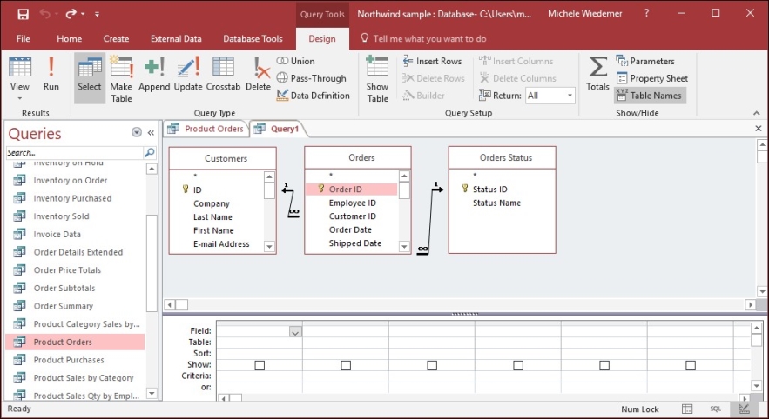This screenshot has height=419, width=769.
Task: Switch to Query1 document tab
Action: 279,129
